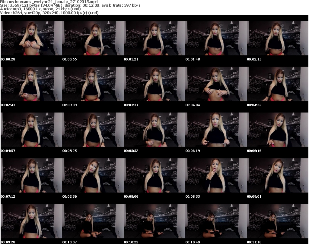Select the thumbnail frame at 00:06:19
The image size is (309, 244).
click(216, 130)
